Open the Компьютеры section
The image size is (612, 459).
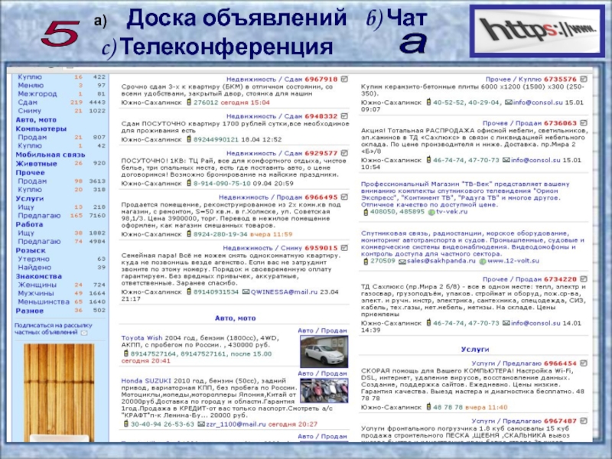tap(41, 129)
